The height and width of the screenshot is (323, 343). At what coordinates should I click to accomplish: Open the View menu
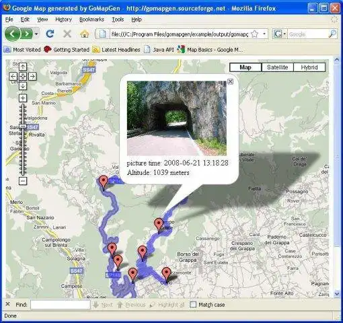42,20
